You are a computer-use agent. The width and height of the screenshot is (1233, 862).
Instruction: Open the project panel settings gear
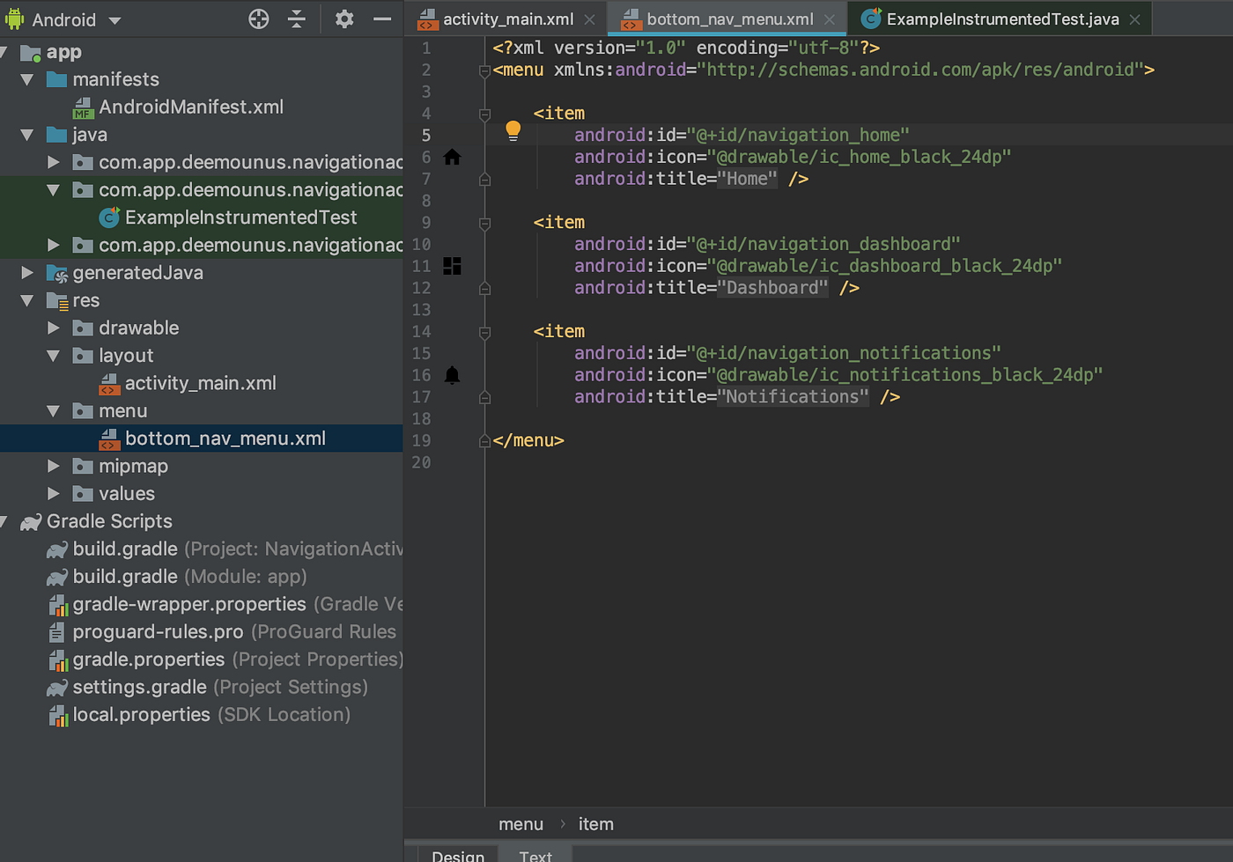tap(343, 18)
